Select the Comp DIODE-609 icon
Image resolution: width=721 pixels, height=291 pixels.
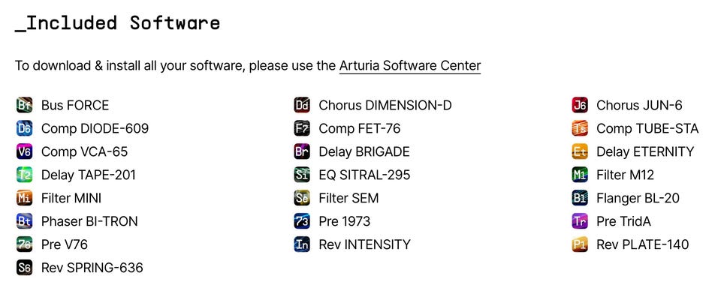[24, 128]
